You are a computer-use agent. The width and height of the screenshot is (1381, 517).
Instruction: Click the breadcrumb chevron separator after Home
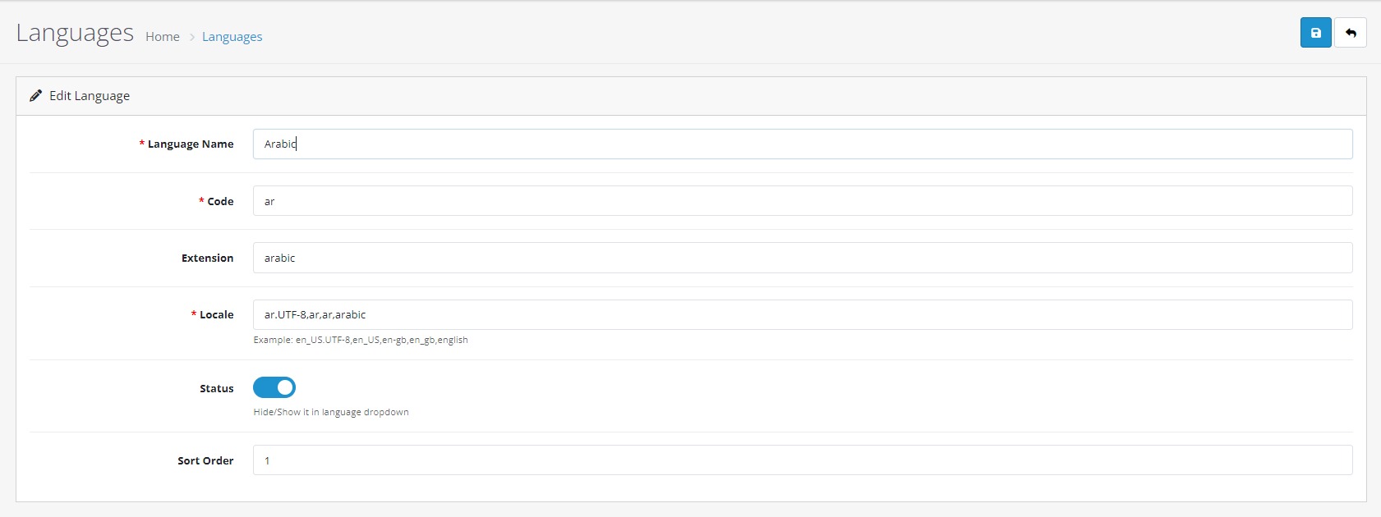point(191,37)
